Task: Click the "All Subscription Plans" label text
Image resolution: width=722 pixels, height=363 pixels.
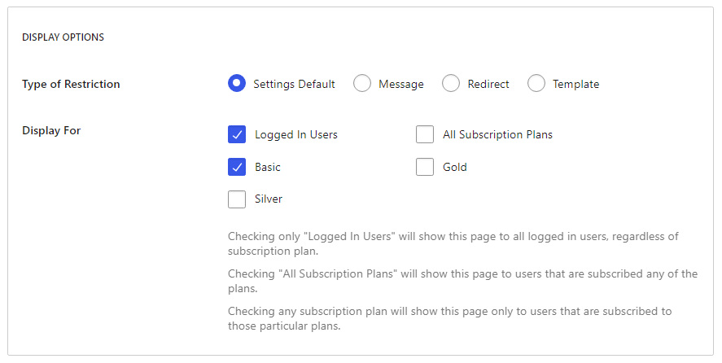Action: pos(497,134)
